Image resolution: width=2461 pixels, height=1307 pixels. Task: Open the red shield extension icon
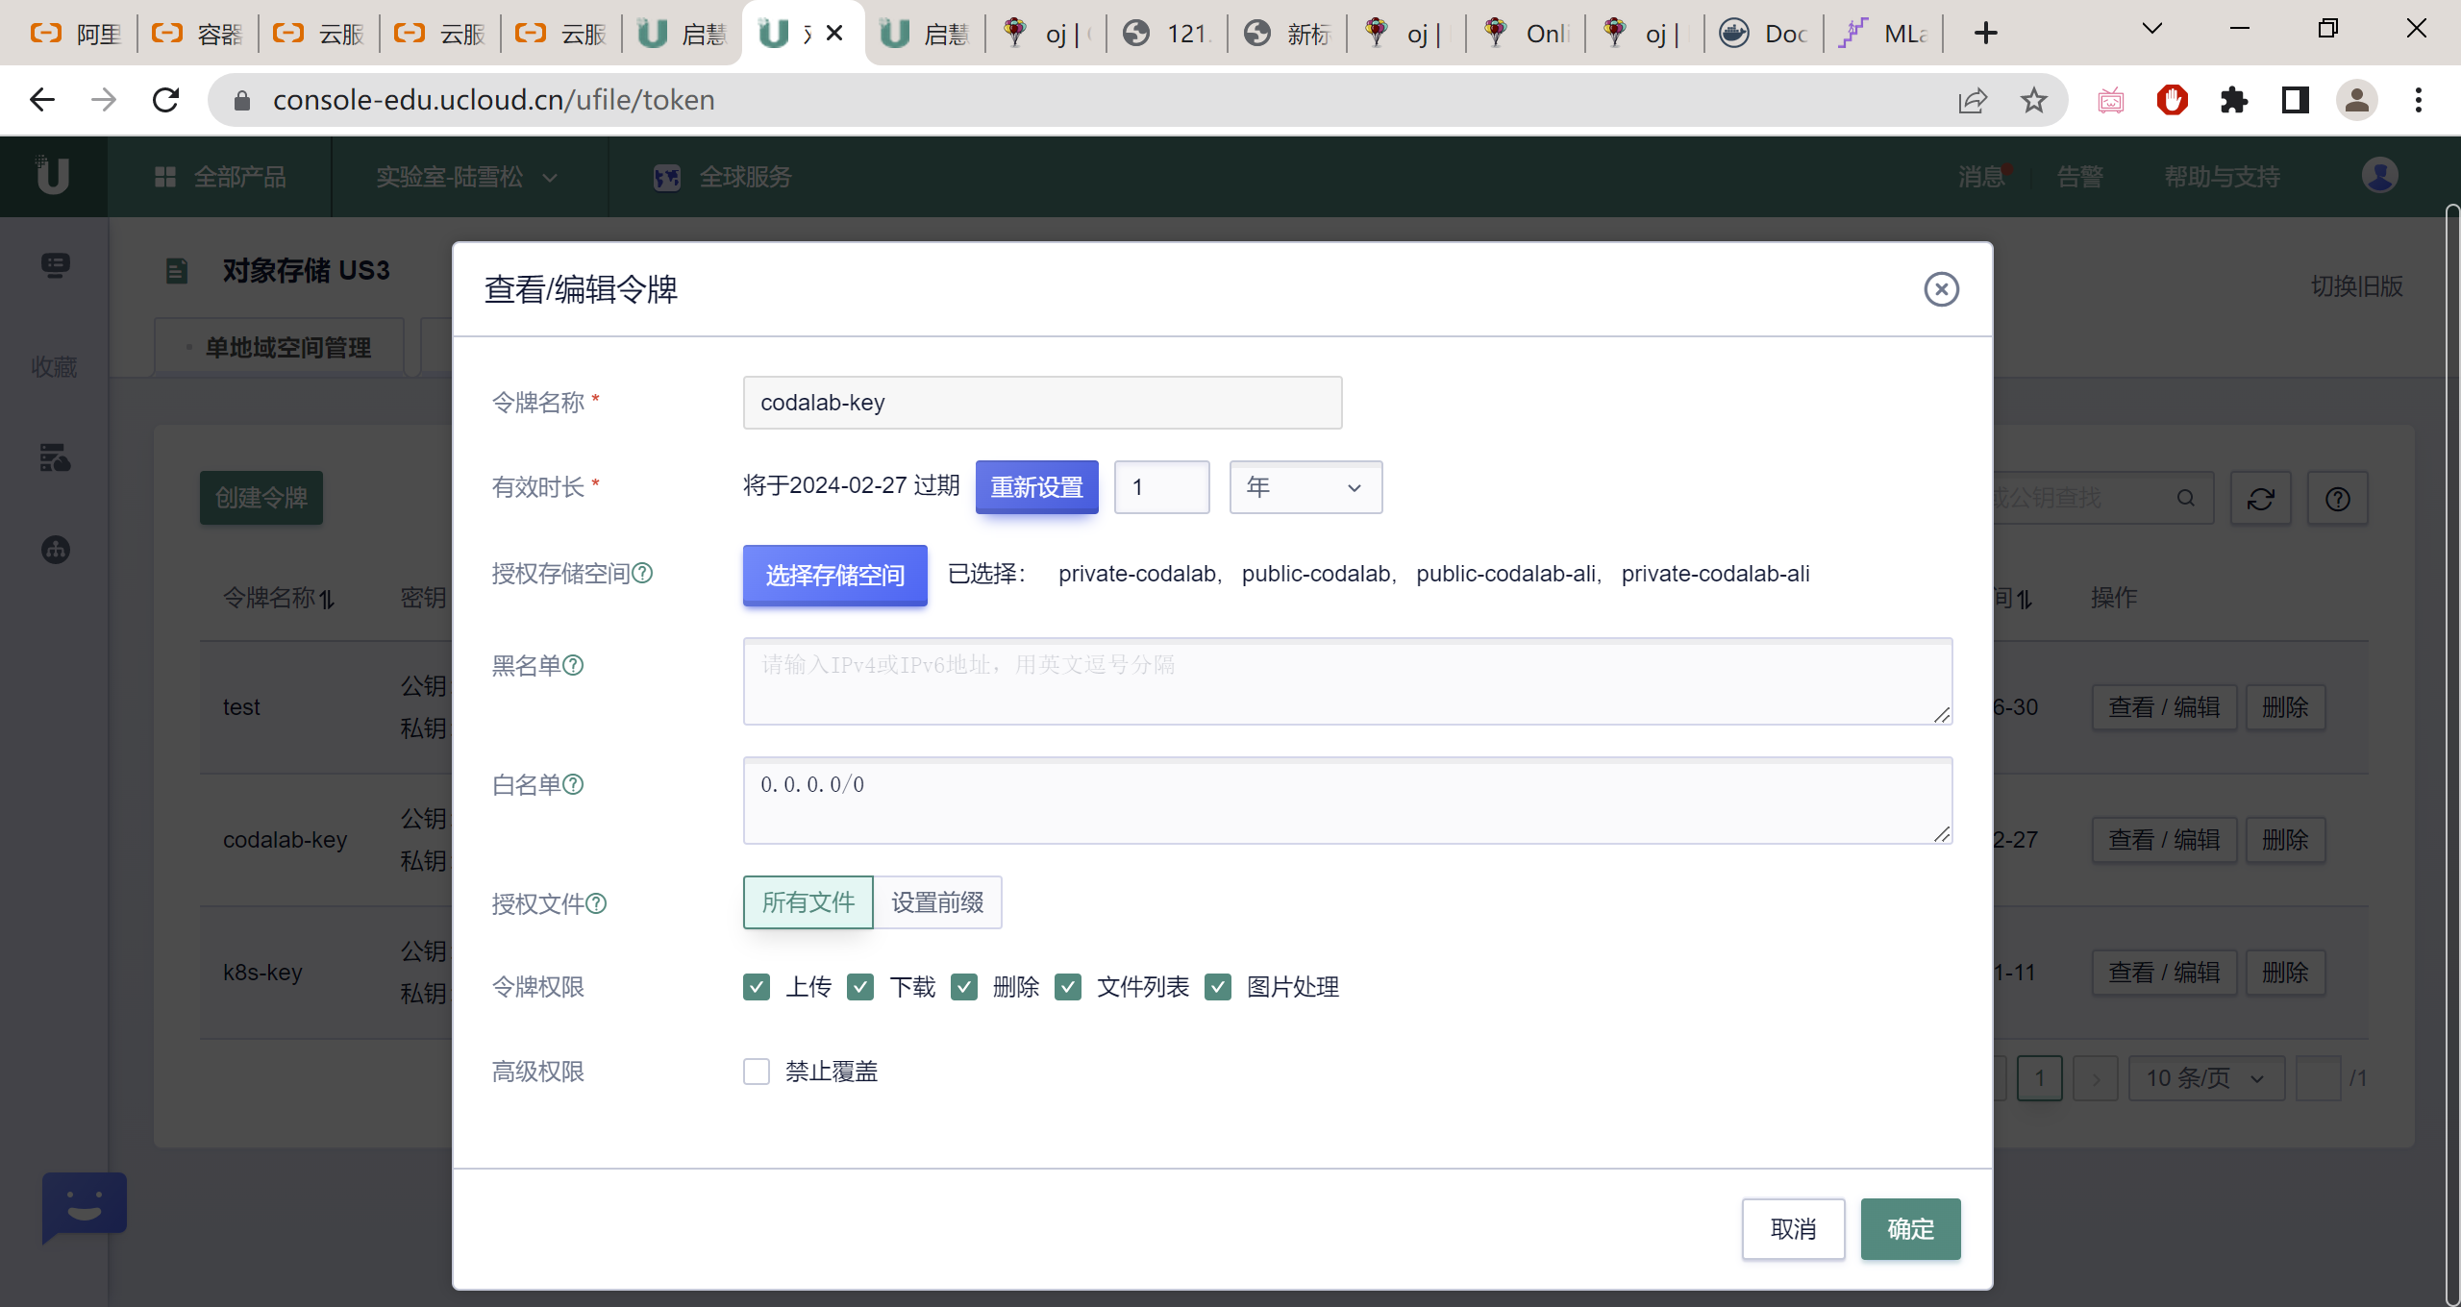[x=2173, y=100]
